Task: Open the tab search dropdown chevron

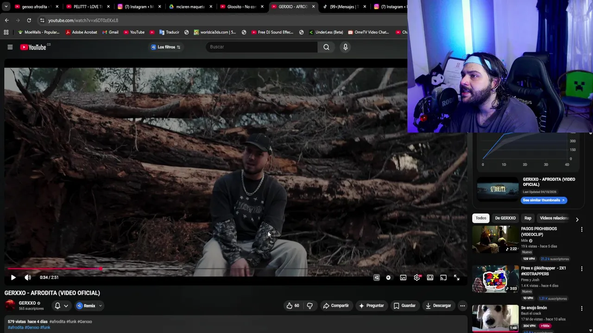Action: [x=6, y=7]
